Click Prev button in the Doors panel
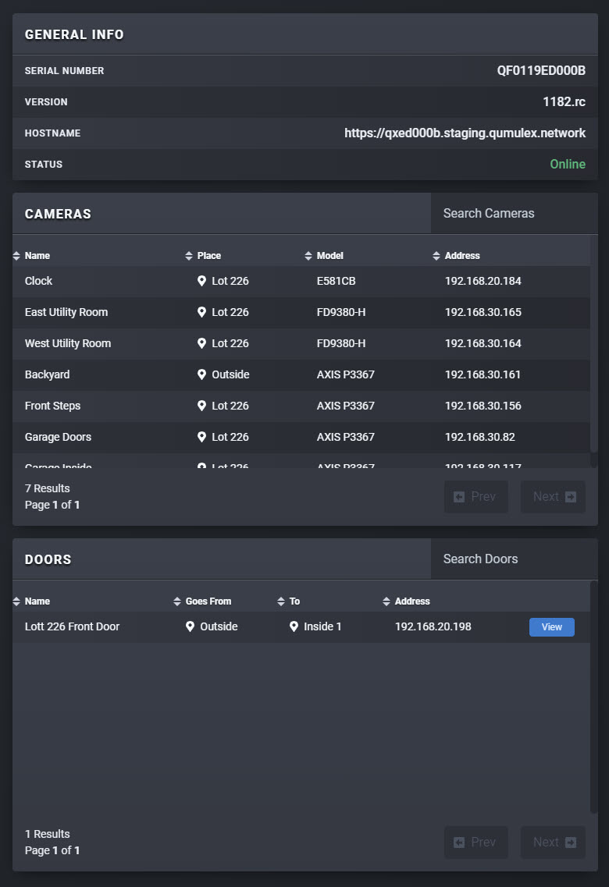This screenshot has width=609, height=887. point(475,843)
